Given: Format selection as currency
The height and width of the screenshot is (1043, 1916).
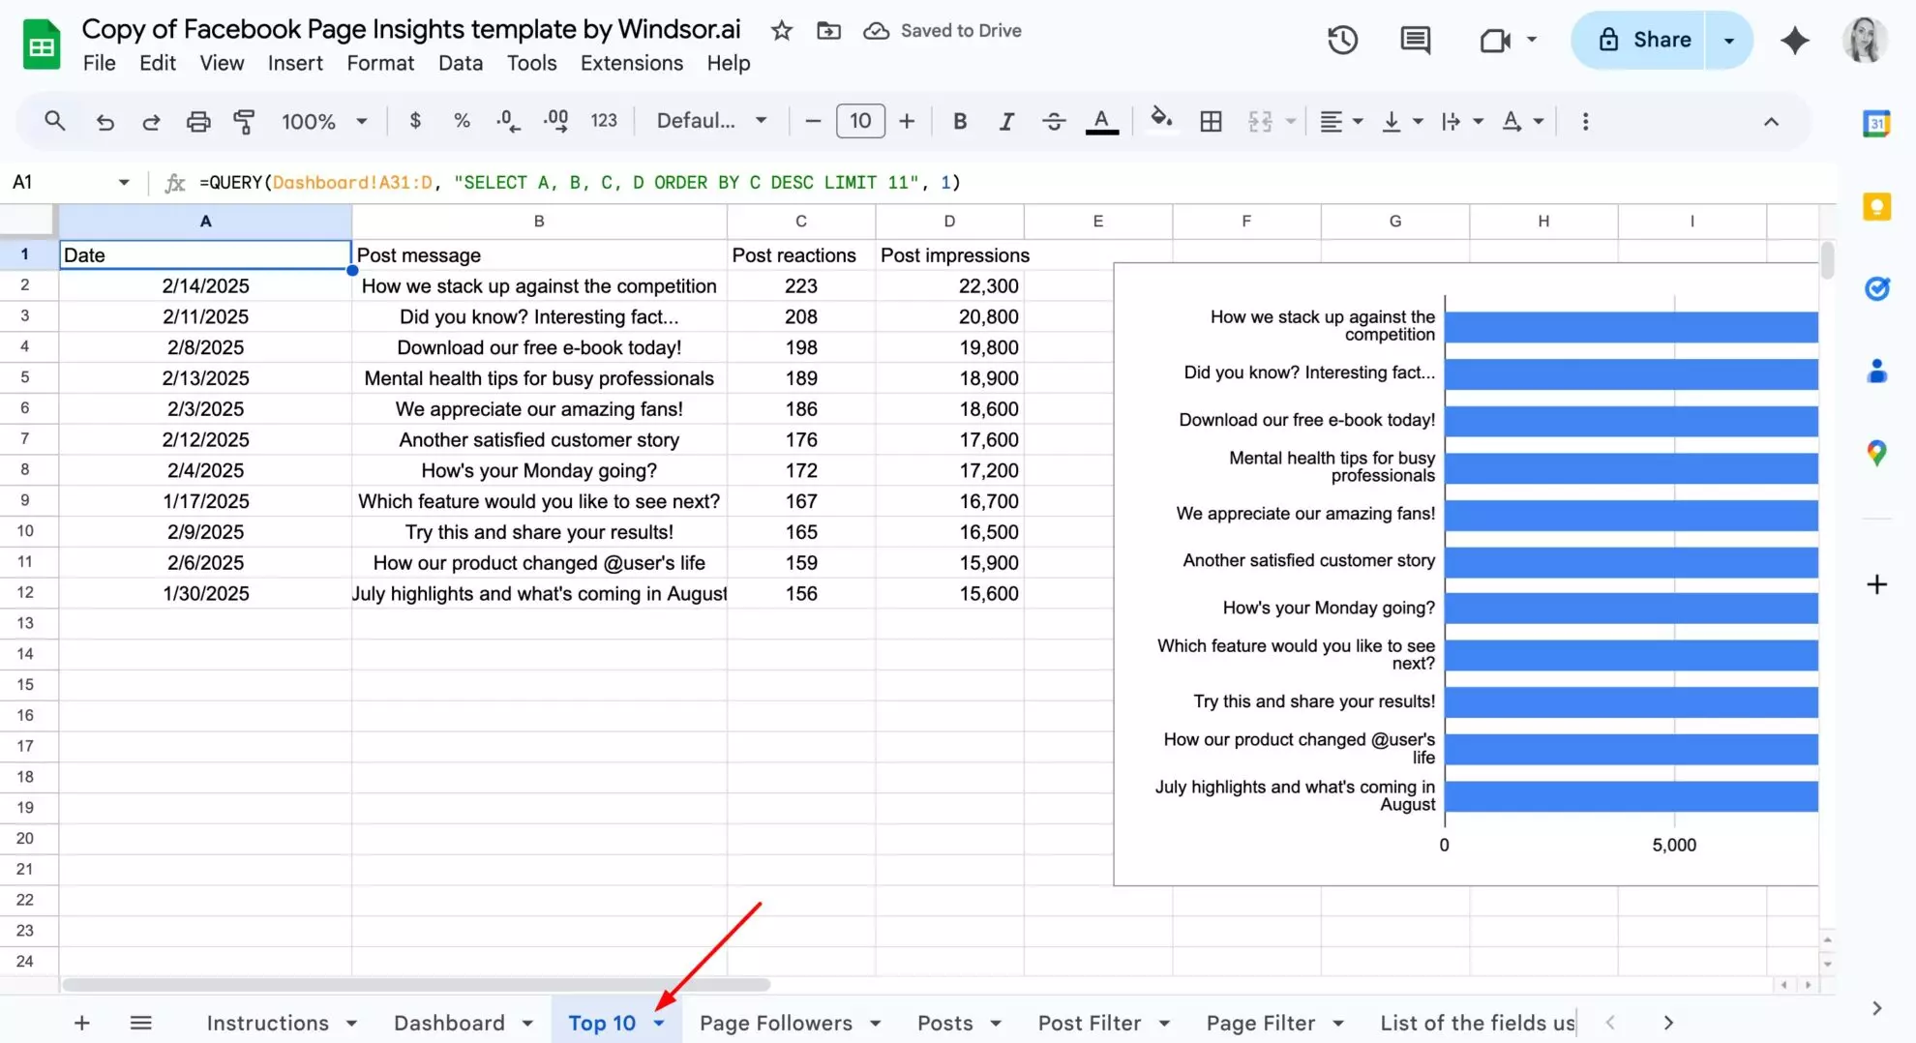Looking at the screenshot, I should tap(415, 121).
